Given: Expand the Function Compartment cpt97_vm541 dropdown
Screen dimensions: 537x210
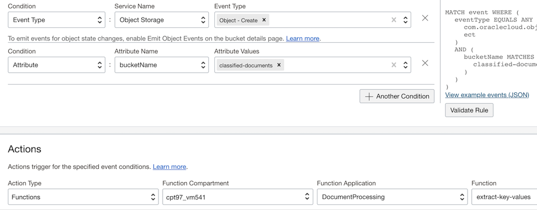Looking at the screenshot, I should point(237,197).
